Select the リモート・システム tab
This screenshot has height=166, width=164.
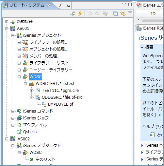click(27, 5)
